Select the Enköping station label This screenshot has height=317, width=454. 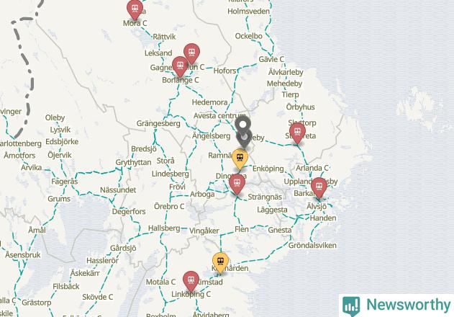coord(268,169)
